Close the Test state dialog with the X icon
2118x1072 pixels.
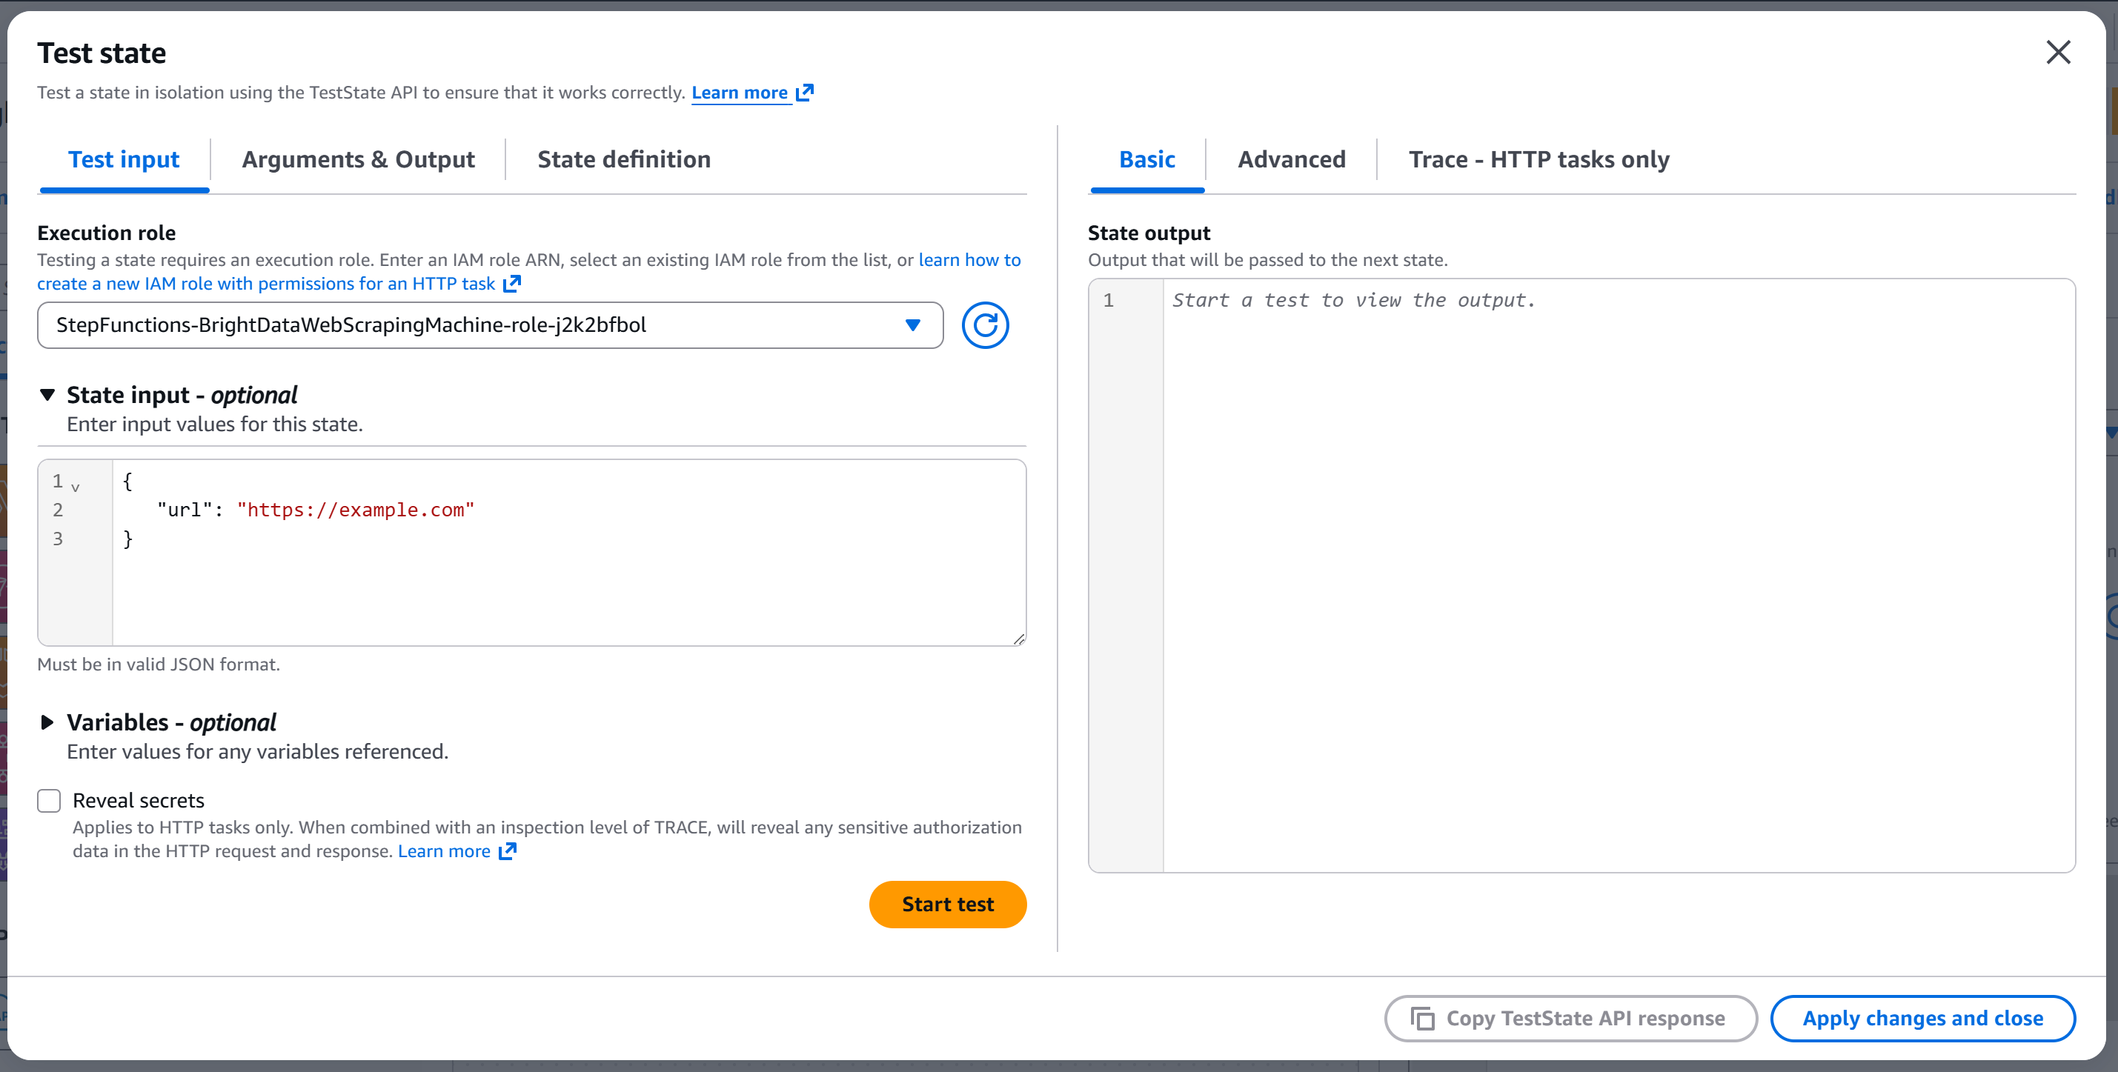(2058, 52)
